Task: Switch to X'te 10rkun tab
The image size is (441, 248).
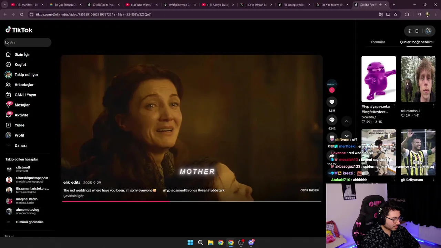Action: coord(256,4)
